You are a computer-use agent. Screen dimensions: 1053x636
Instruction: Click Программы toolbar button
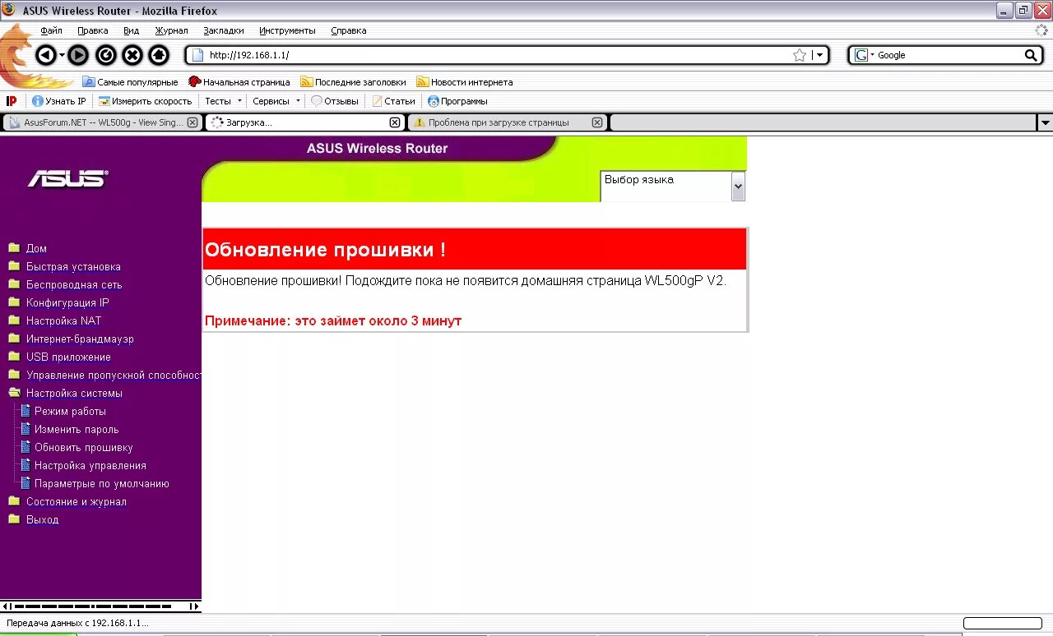coord(457,101)
